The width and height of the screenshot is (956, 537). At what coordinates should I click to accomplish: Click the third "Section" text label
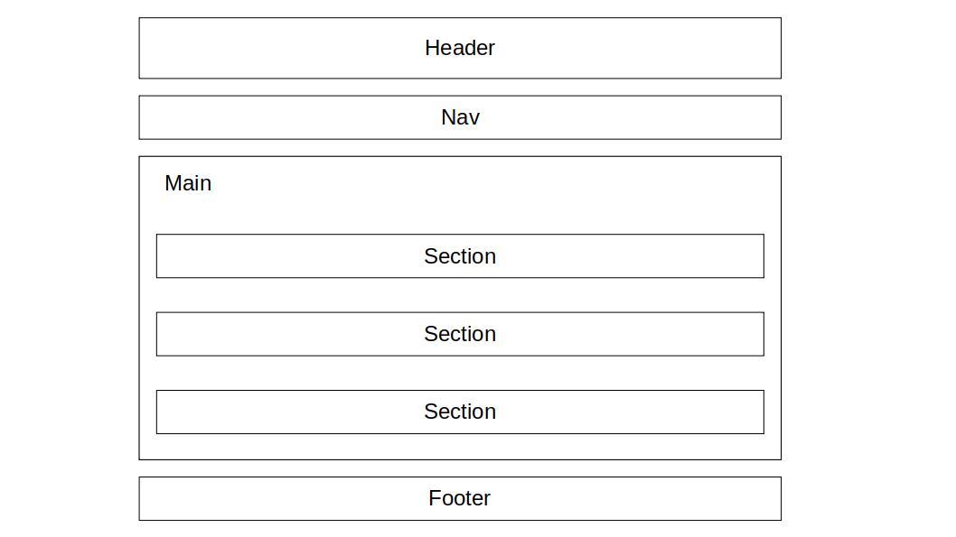460,412
